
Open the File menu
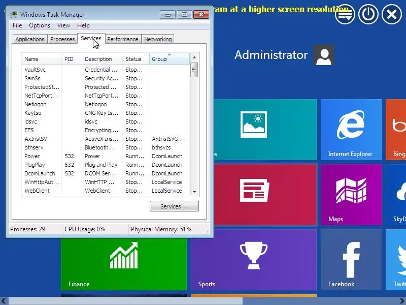pyautogui.click(x=17, y=25)
